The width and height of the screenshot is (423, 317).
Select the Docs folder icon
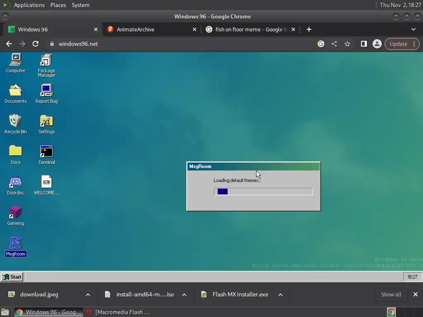pos(15,155)
